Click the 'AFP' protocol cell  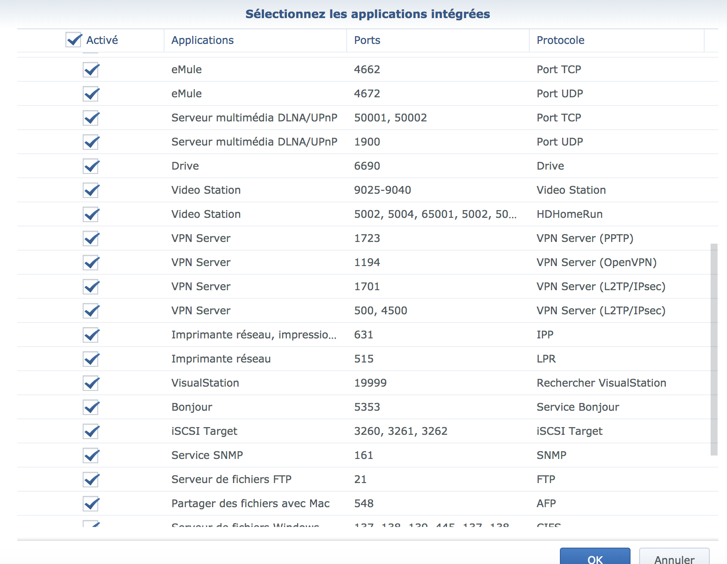coord(546,504)
